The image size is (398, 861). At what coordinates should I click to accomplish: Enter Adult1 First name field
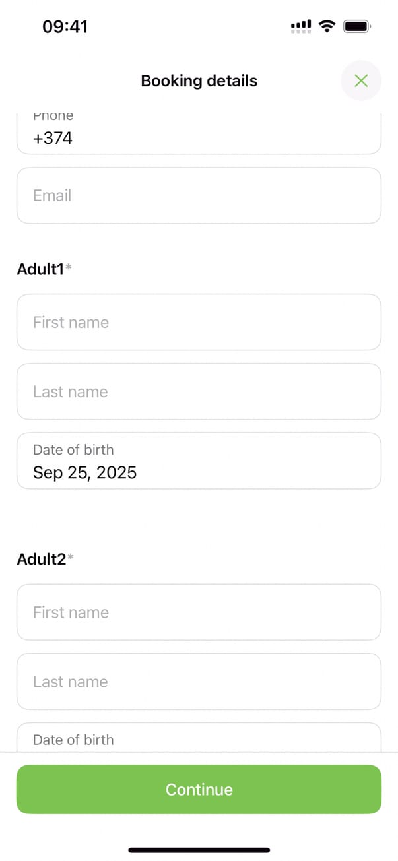198,322
